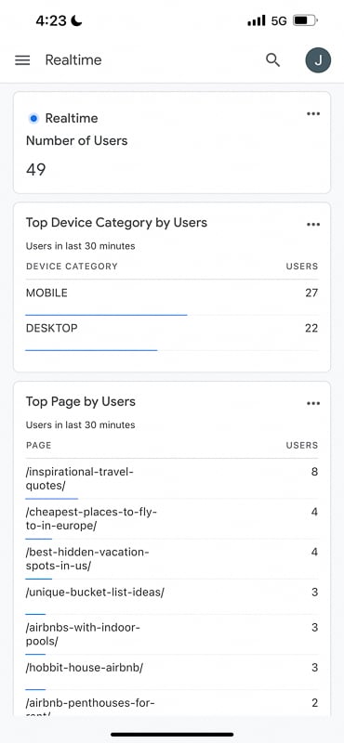Tap the 49 users value
The height and width of the screenshot is (743, 344).
click(35, 170)
